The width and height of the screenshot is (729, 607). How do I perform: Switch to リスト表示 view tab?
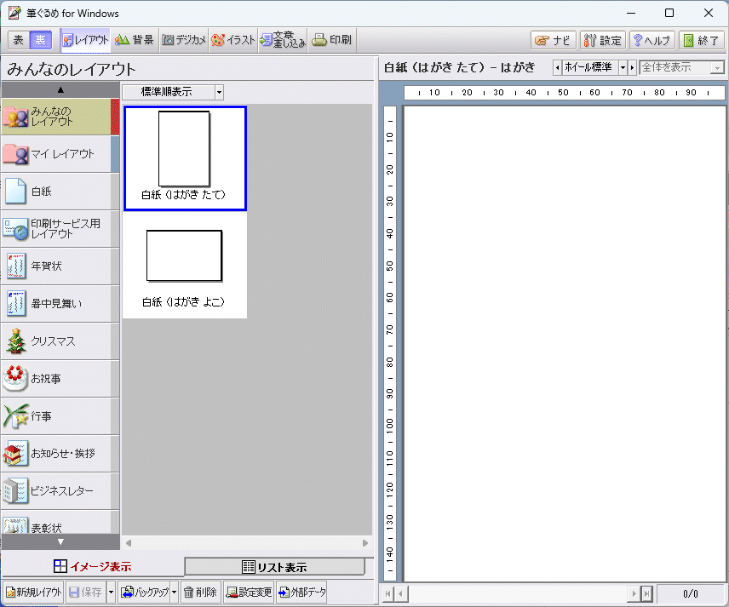coord(275,567)
